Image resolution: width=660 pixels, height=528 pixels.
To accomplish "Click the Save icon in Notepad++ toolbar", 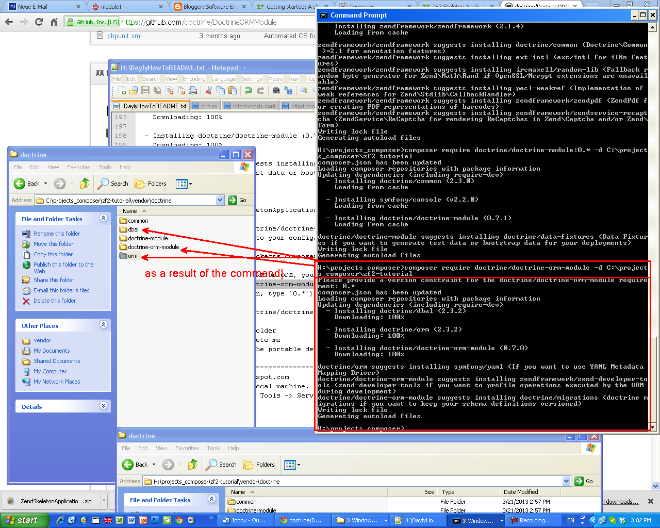I will (145, 91).
